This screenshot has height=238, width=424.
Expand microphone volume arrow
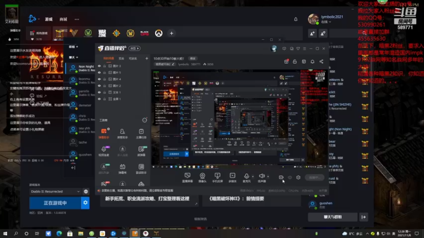pos(253,177)
